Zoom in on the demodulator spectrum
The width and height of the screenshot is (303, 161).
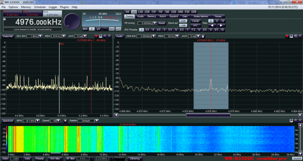(x=296, y=36)
